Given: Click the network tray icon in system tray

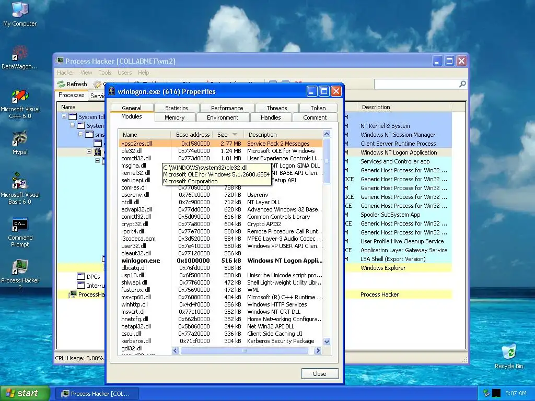Looking at the screenshot, I should click(486, 393).
